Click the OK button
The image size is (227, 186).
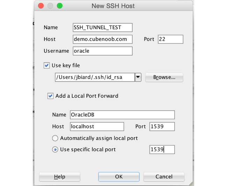[x=119, y=177]
